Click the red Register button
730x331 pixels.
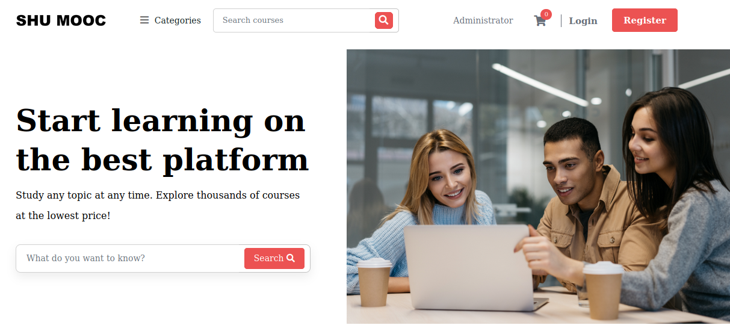[x=645, y=20]
